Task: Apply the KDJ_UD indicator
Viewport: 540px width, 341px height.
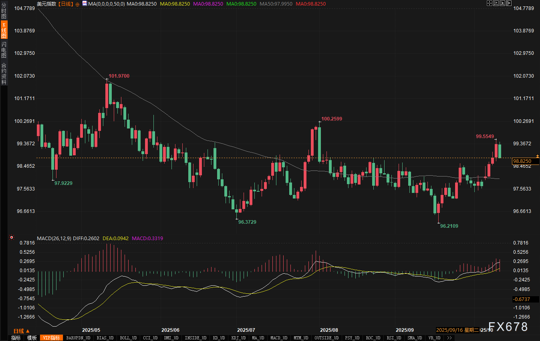Action: [x=238, y=338]
